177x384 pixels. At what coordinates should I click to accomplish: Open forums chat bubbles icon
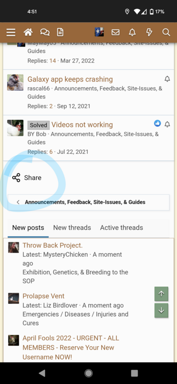pyautogui.click(x=45, y=32)
